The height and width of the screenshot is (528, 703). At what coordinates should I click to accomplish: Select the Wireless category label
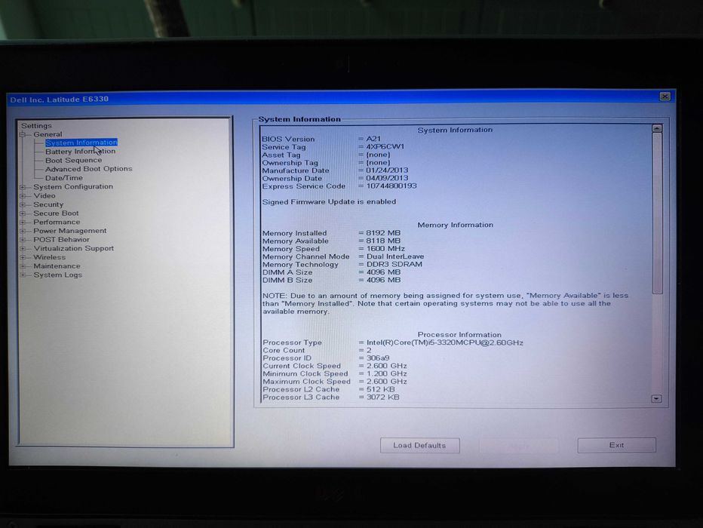pos(49,257)
